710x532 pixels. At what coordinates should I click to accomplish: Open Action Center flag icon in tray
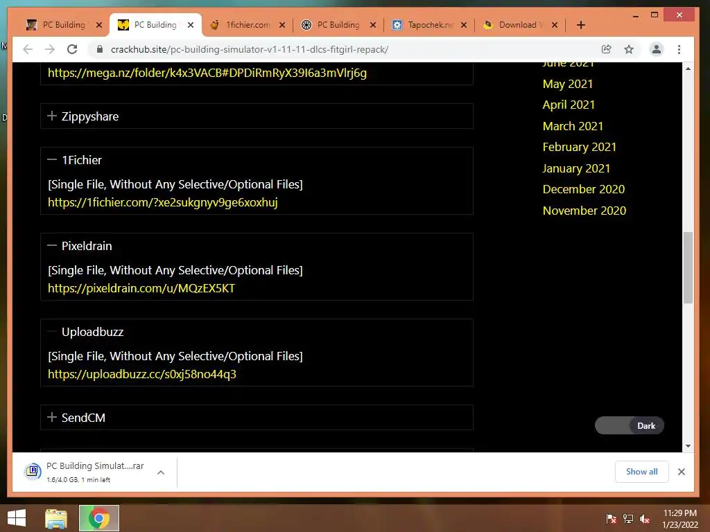pyautogui.click(x=611, y=518)
